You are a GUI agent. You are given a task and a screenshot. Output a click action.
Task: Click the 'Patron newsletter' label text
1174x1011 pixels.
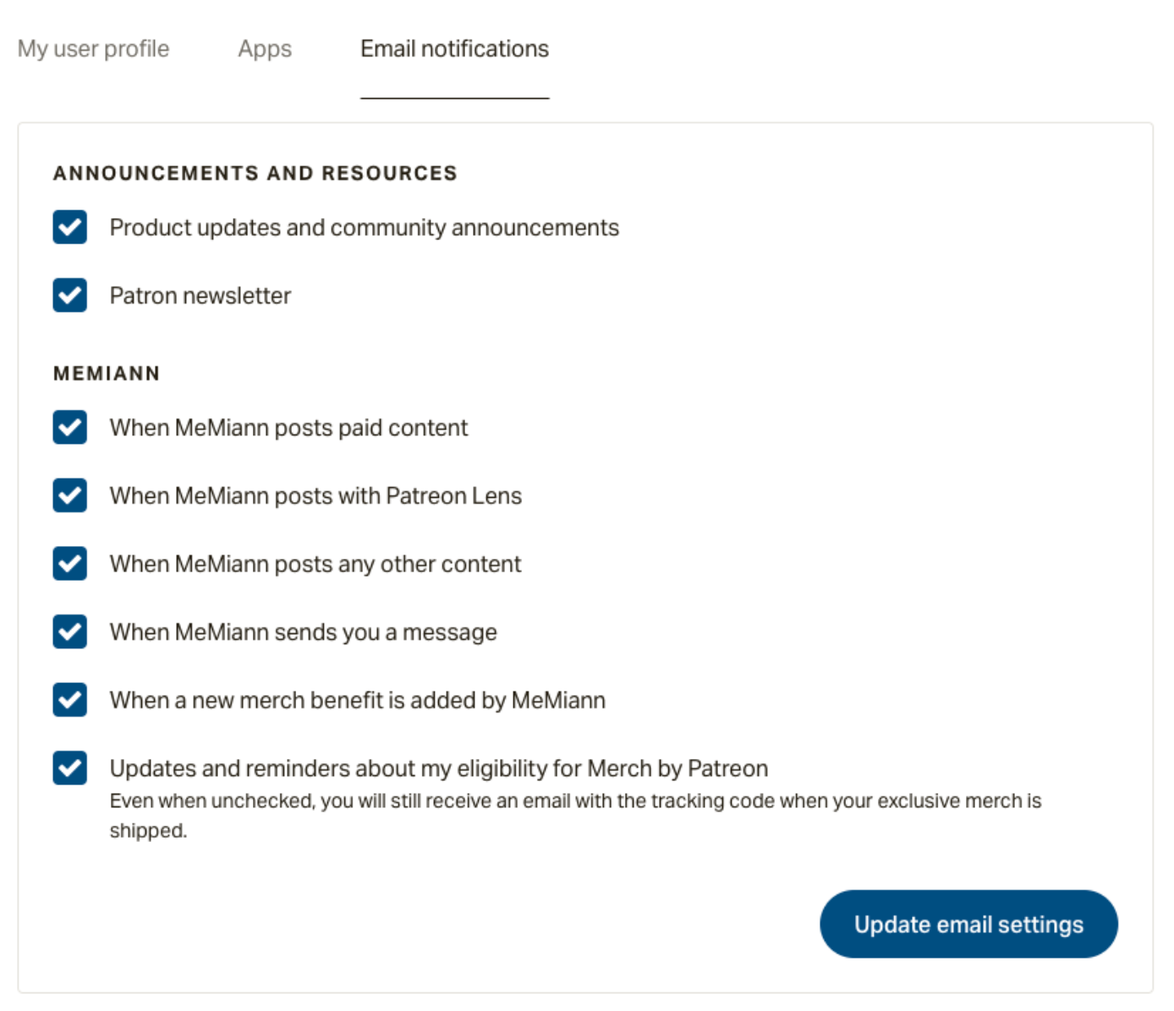tap(200, 296)
